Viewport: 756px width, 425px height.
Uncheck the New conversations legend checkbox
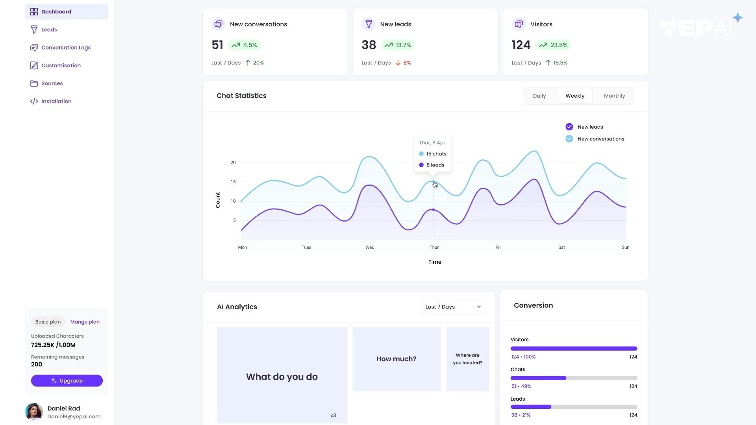click(569, 139)
